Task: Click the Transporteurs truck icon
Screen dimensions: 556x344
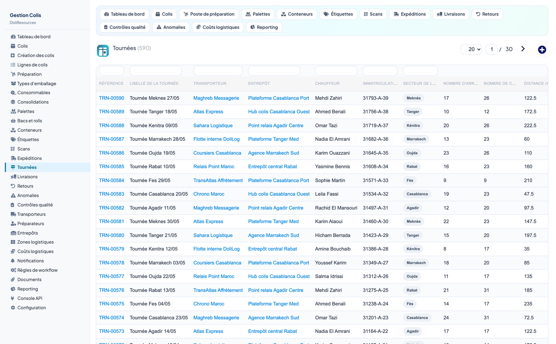Action: click(13, 214)
